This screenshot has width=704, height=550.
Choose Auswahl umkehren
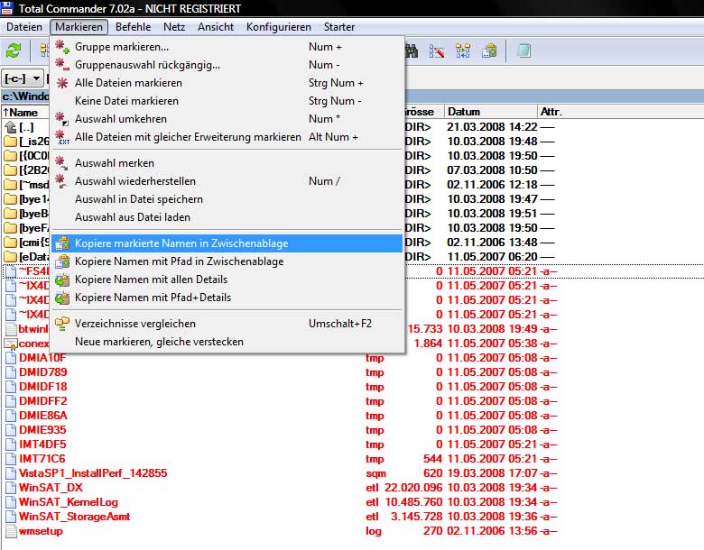[227, 119]
